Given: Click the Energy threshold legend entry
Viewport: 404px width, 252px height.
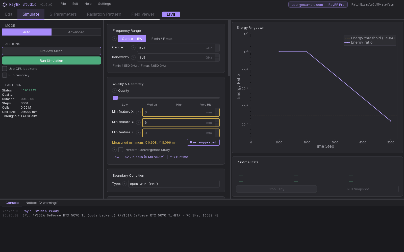Looking at the screenshot, I should click(x=370, y=38).
